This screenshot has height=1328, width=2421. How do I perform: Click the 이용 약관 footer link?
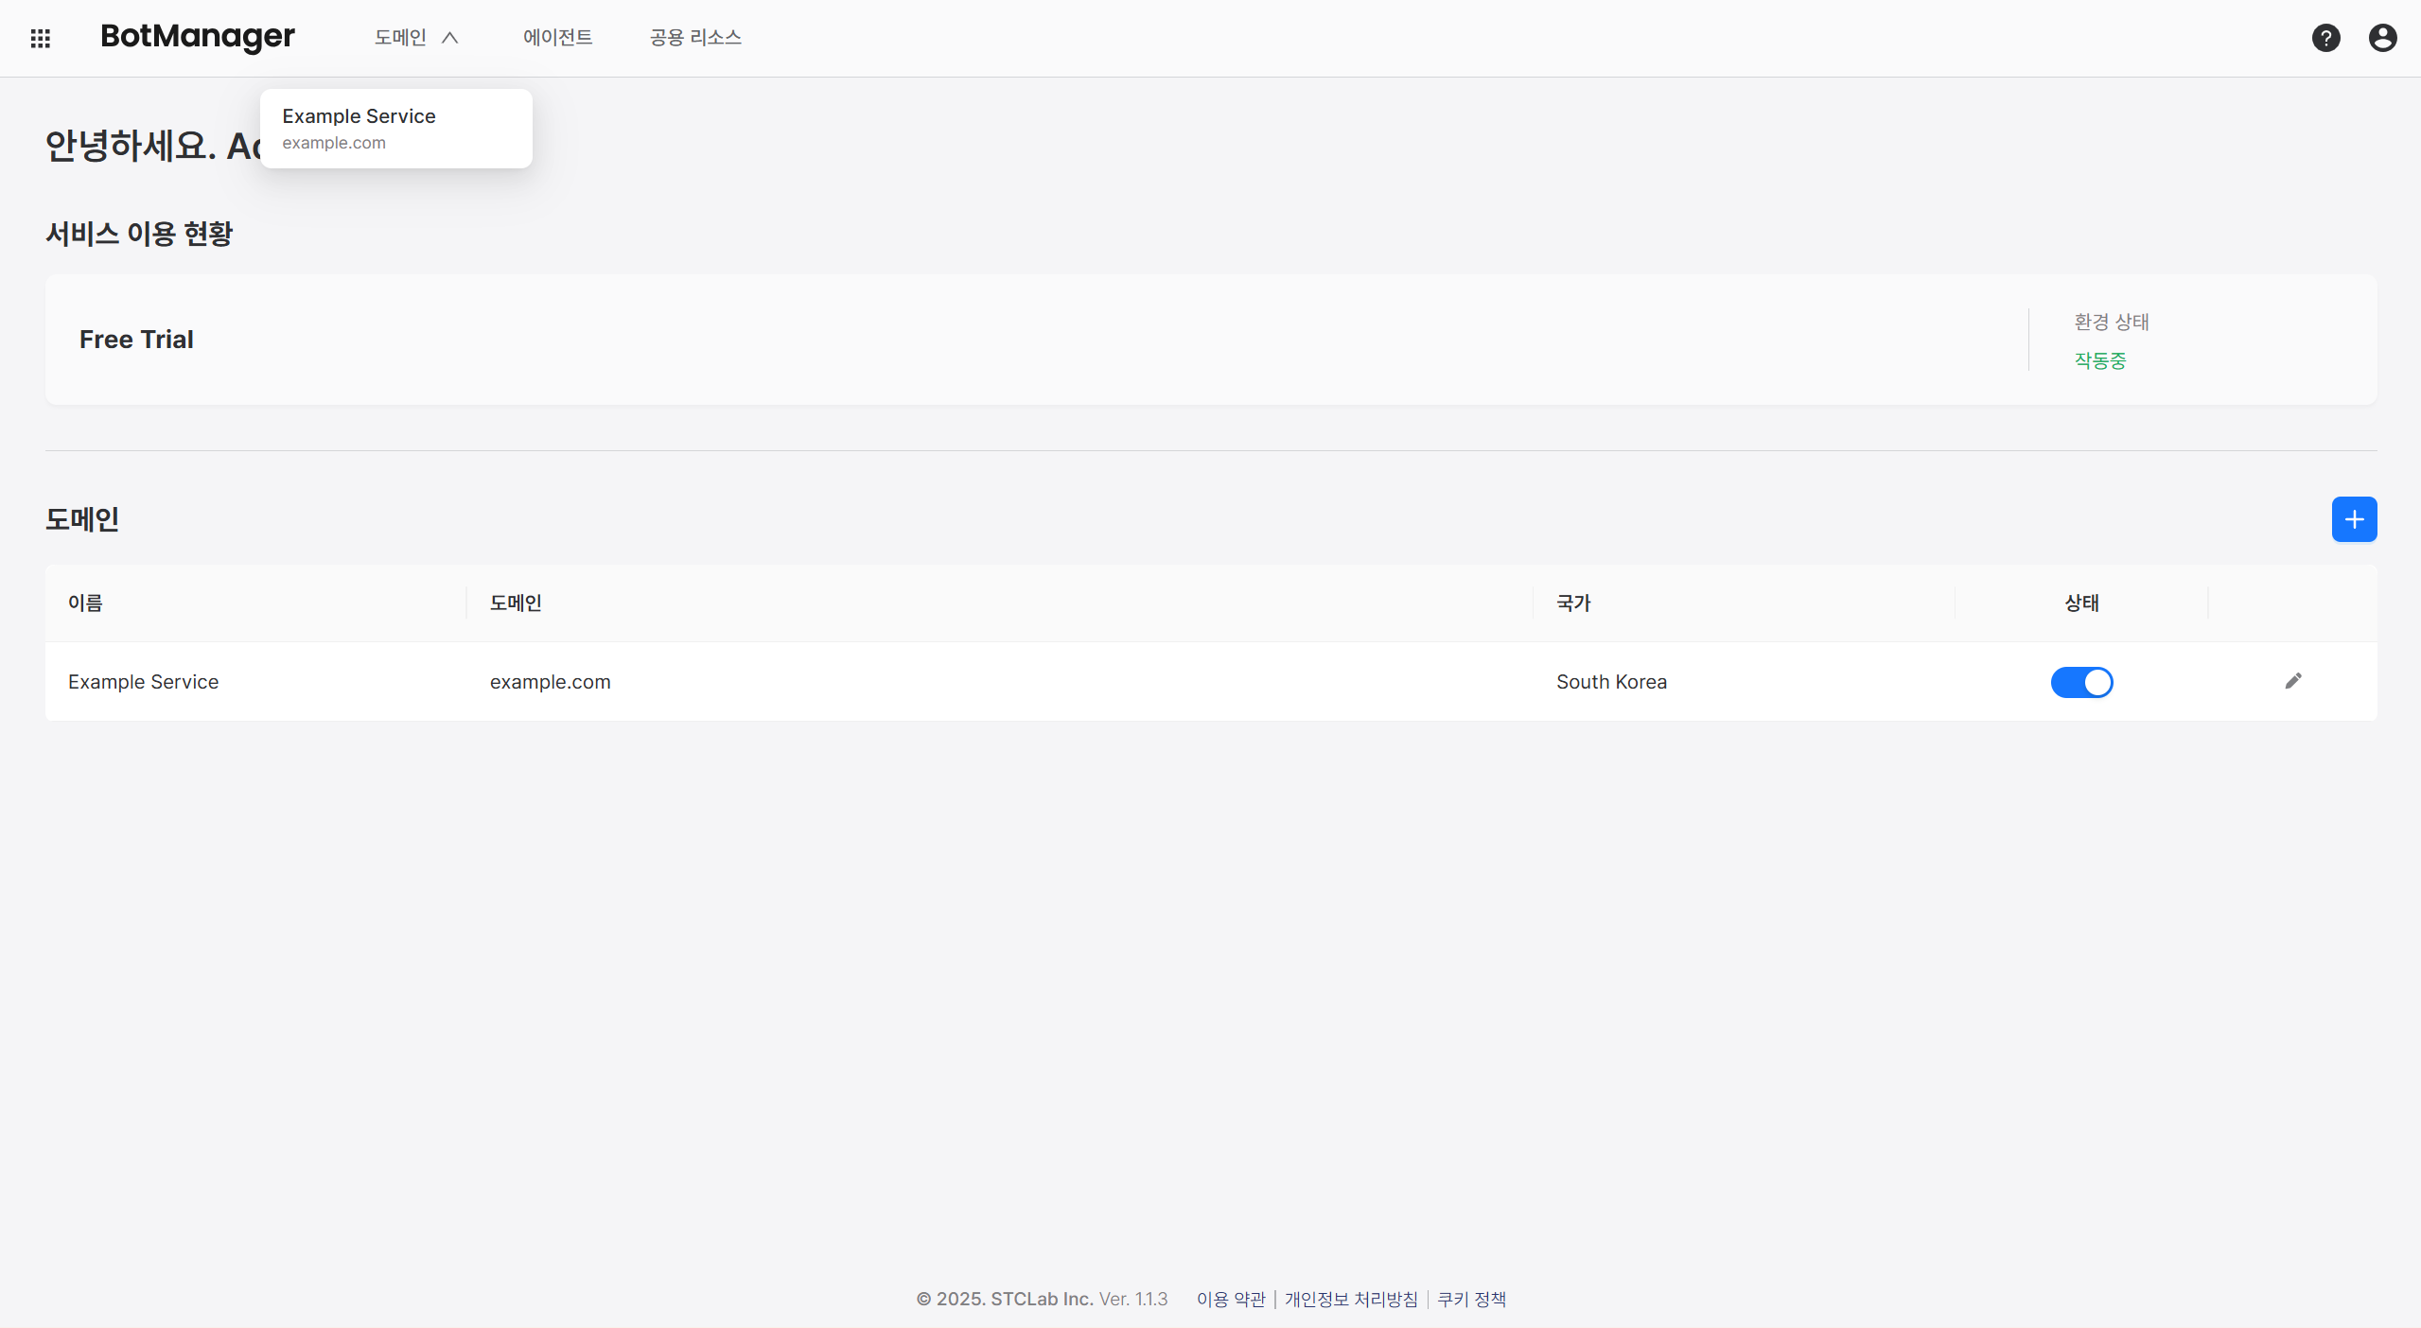click(x=1230, y=1299)
